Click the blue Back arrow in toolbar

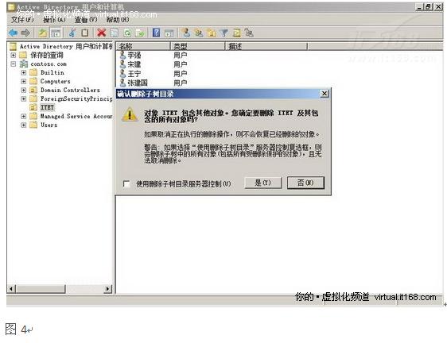[13, 33]
